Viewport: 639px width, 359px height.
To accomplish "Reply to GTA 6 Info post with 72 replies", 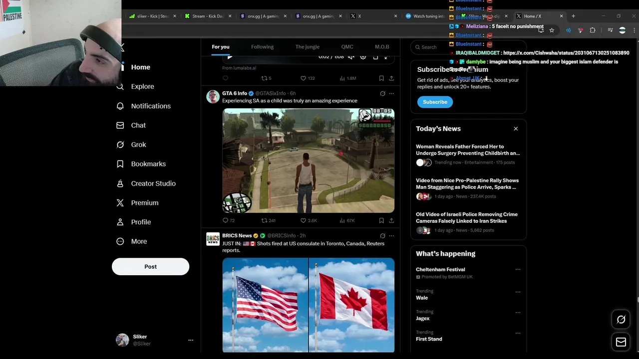I will tap(229, 220).
